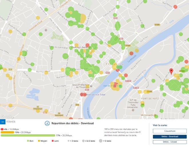The width and height of the screenshot is (189, 148).
Task: Click the Thionville city label
Action: [x=115, y=64]
